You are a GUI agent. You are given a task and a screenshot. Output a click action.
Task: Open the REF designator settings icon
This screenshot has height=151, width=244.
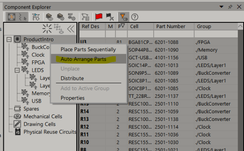[72, 17]
